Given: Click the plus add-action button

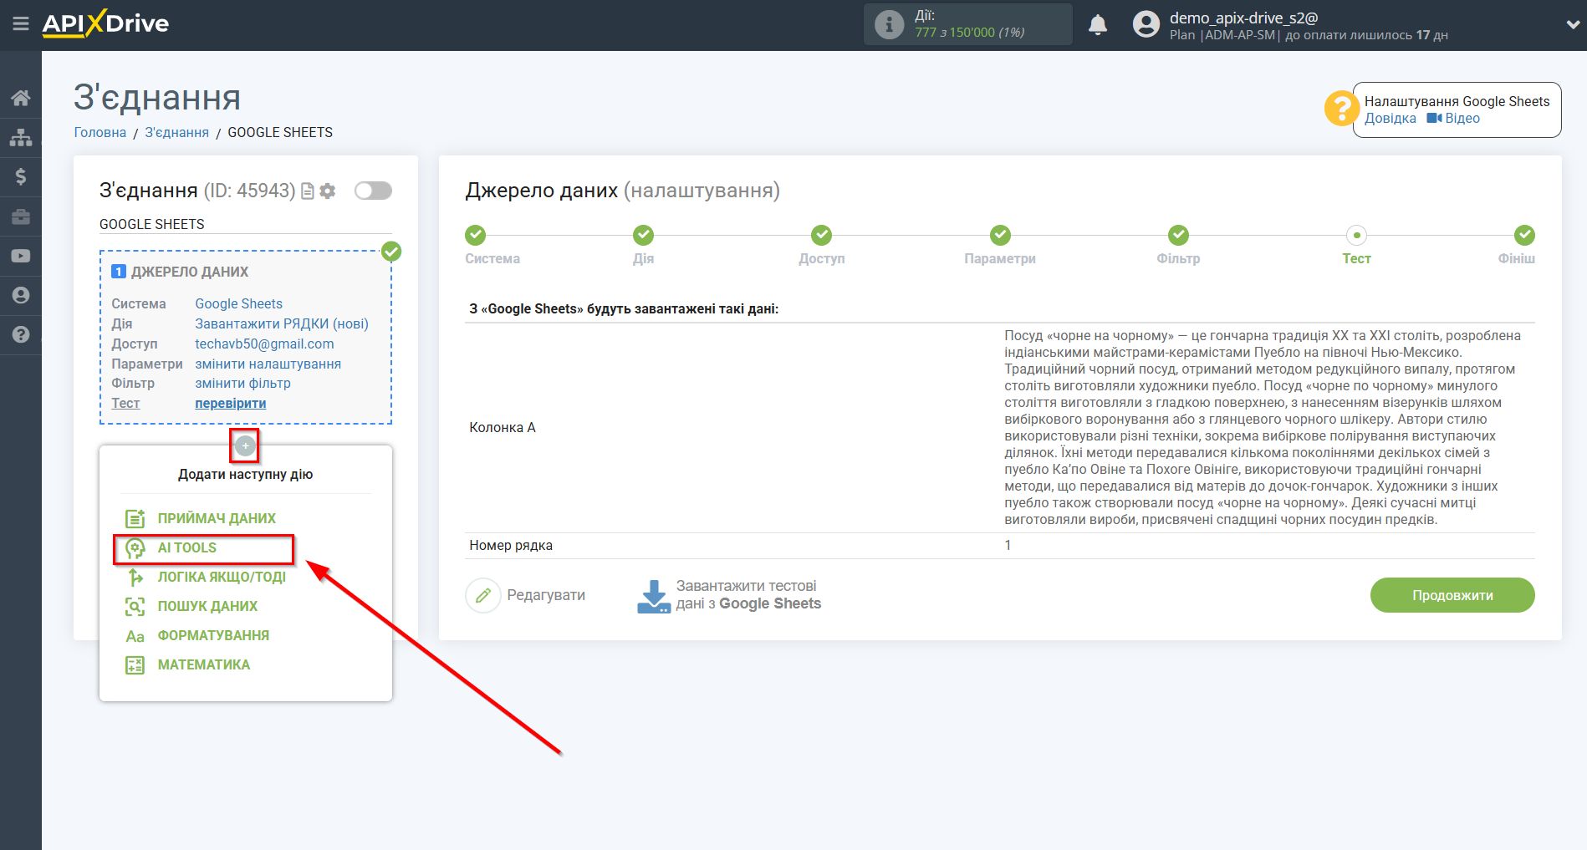Looking at the screenshot, I should pos(245,446).
